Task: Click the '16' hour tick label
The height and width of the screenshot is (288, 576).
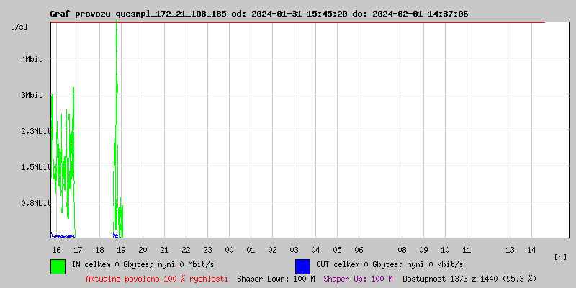Action: 56,250
